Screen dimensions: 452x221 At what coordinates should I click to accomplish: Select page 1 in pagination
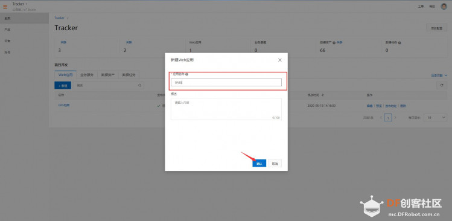click(388, 117)
